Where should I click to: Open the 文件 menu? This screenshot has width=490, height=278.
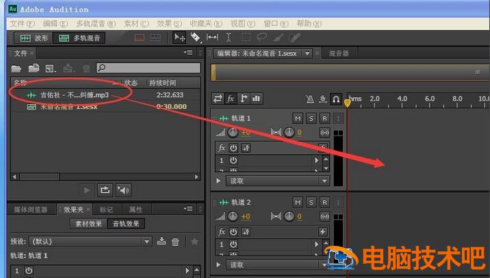(x=23, y=24)
